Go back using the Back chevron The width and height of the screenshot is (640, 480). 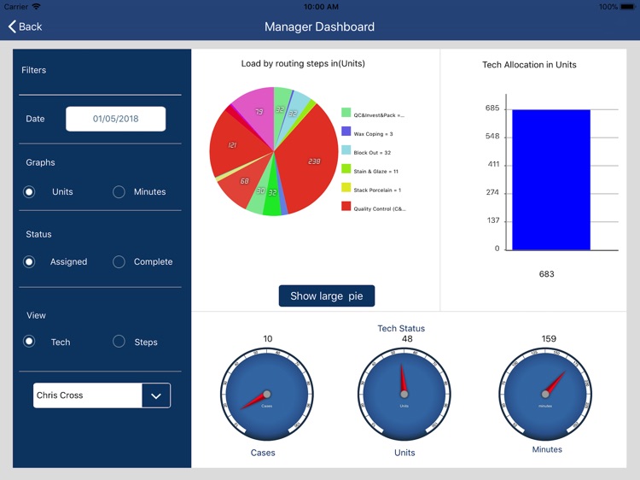[x=12, y=26]
